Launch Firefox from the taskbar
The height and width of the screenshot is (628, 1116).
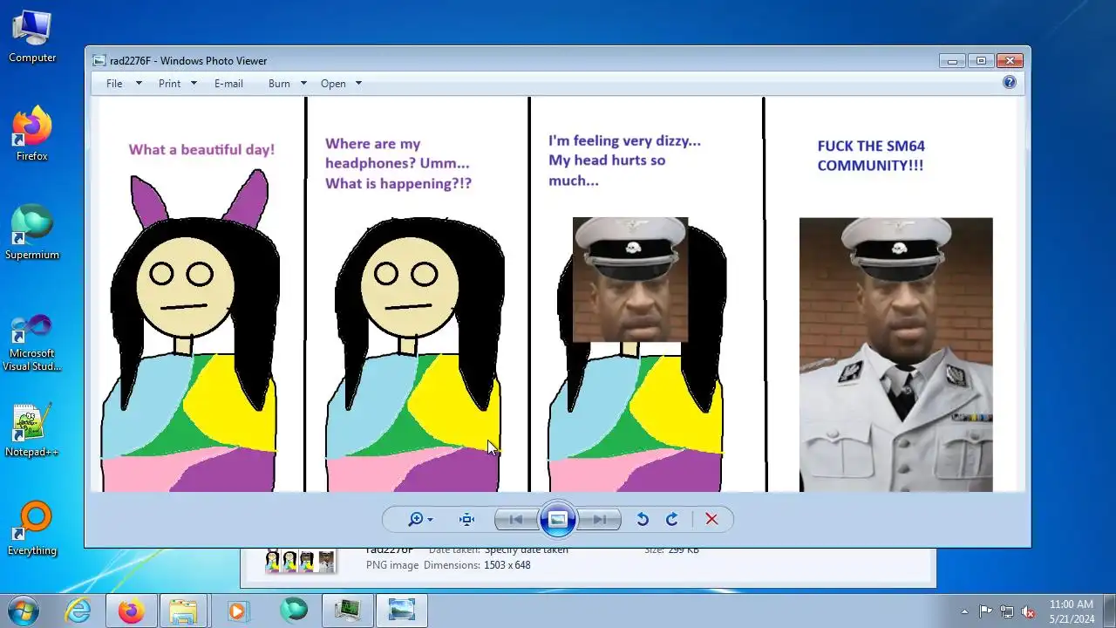tap(131, 611)
